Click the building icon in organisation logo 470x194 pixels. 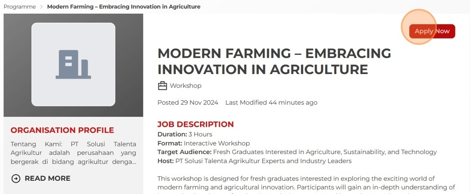[x=73, y=64]
